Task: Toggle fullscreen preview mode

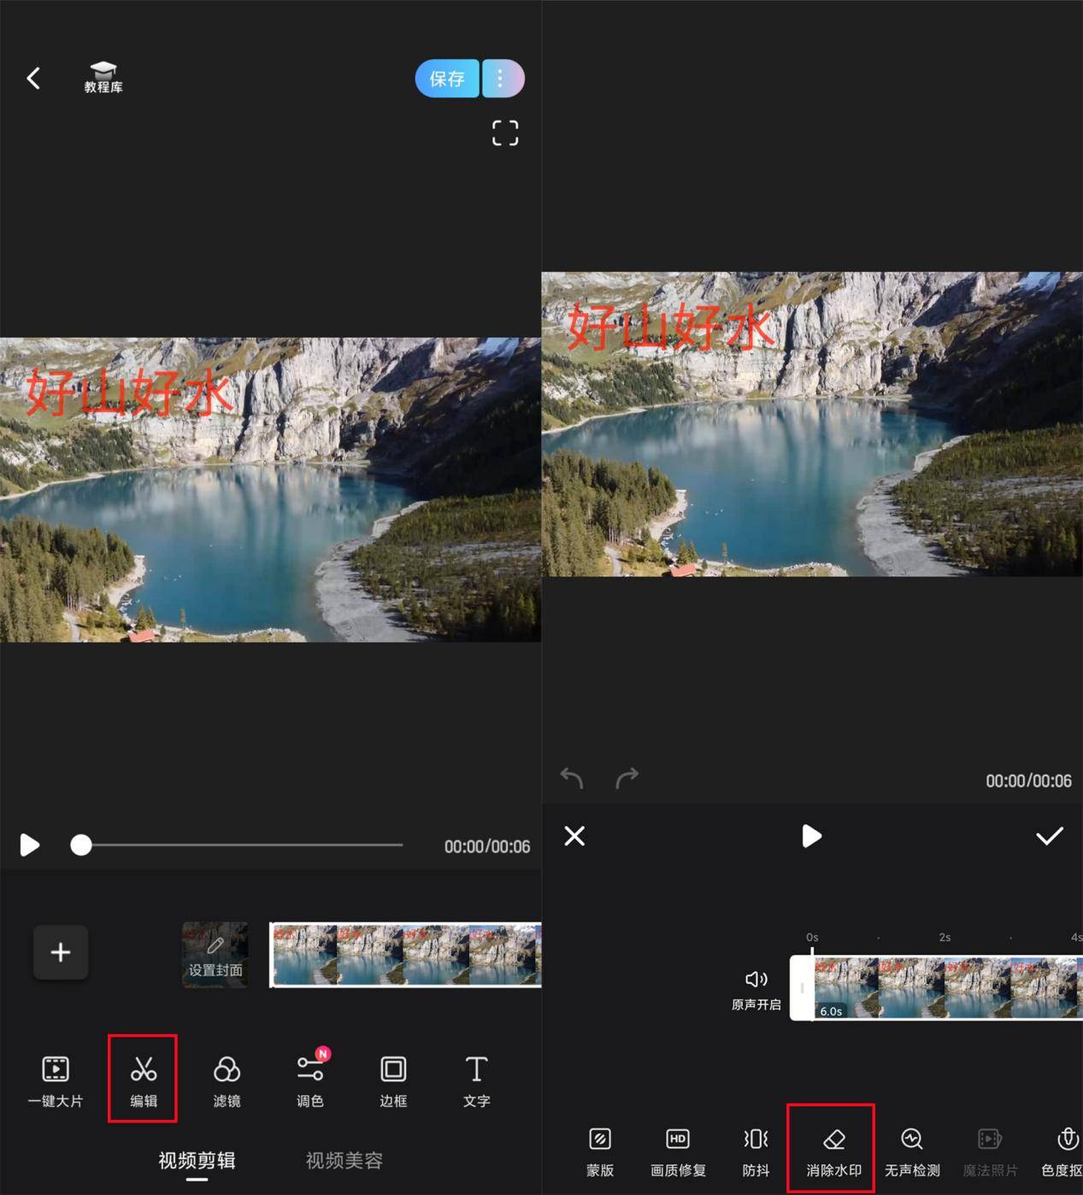Action: [505, 132]
